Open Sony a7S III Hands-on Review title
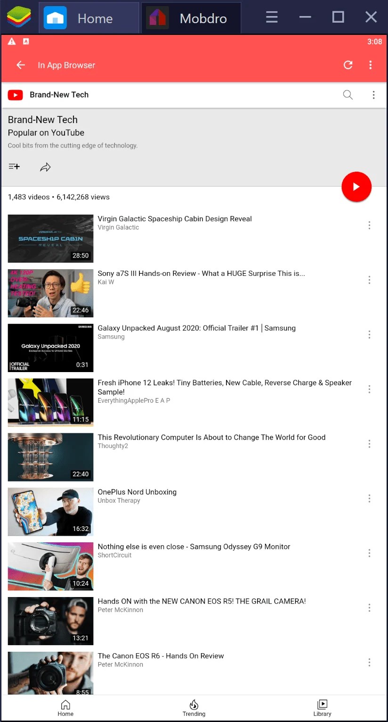 [201, 274]
